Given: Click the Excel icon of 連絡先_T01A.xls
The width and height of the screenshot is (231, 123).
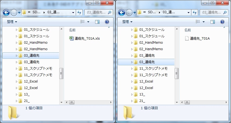Looking at the screenshot, I should coord(71,39).
